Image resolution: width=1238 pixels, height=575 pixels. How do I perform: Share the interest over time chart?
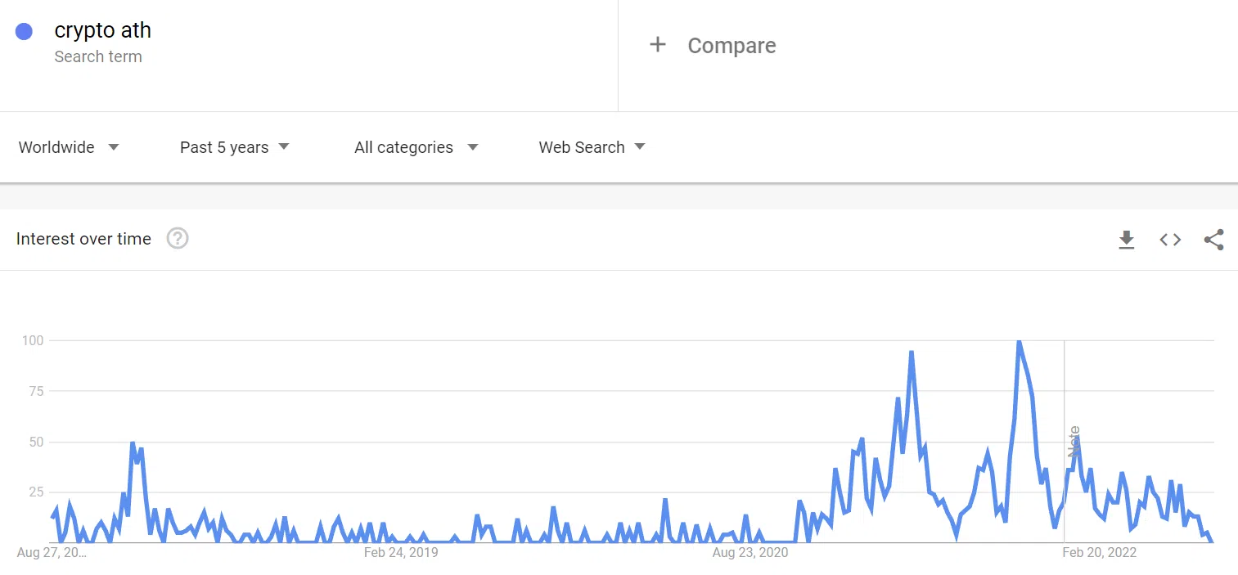[x=1214, y=240]
